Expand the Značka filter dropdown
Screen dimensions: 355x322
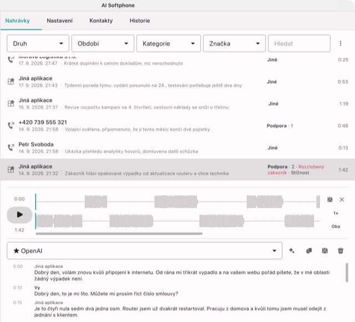pos(234,43)
